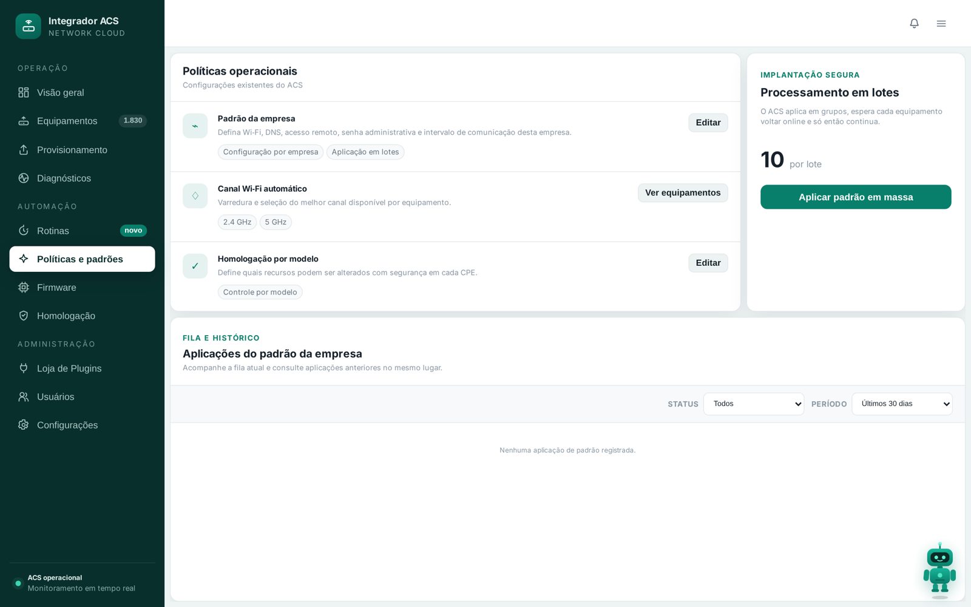Click the Políticas e padrões sparkle icon
The width and height of the screenshot is (971, 607).
point(24,259)
